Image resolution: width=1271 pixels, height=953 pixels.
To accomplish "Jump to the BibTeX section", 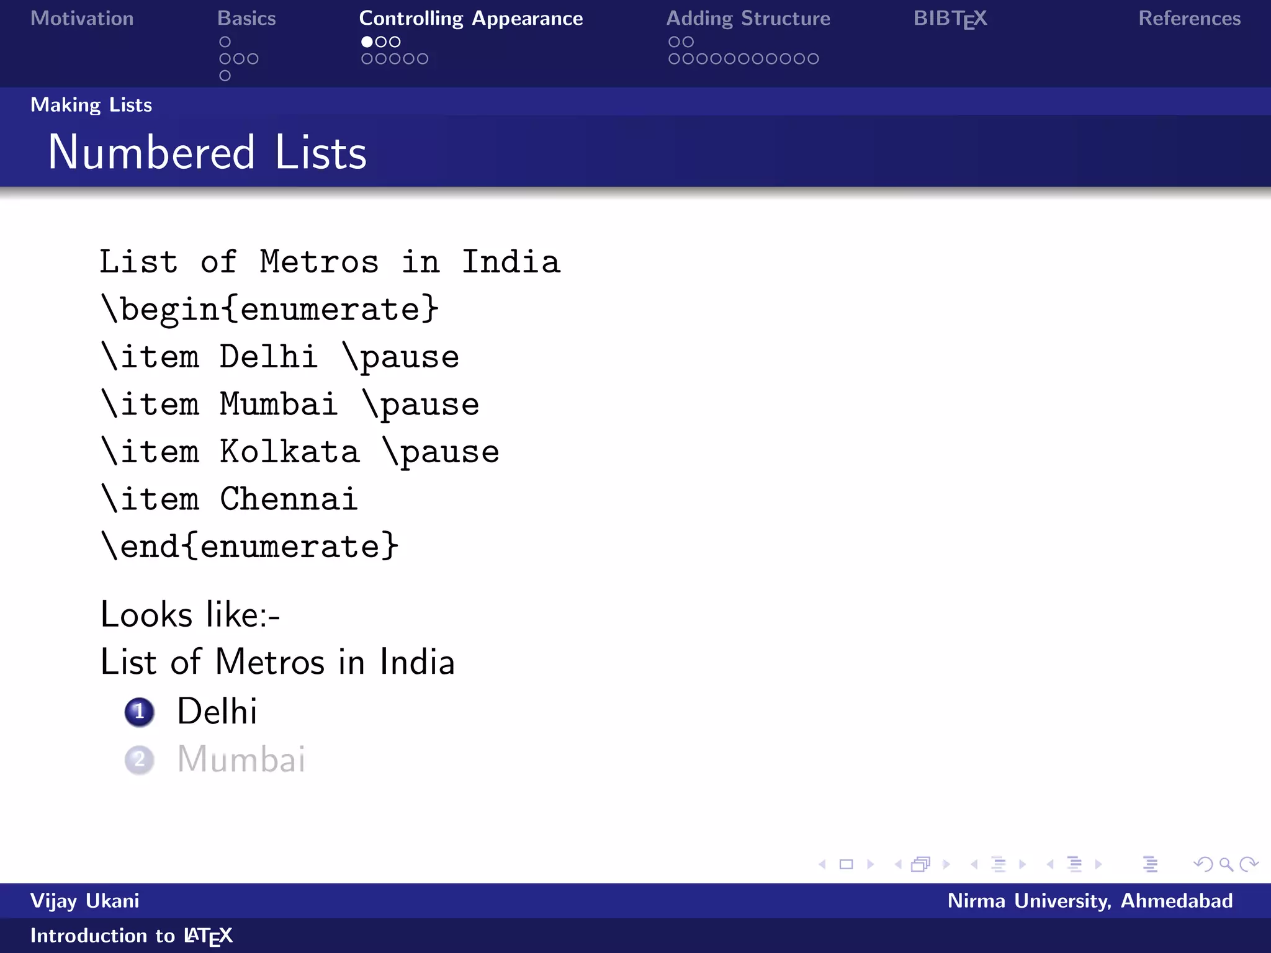I will pos(950,19).
